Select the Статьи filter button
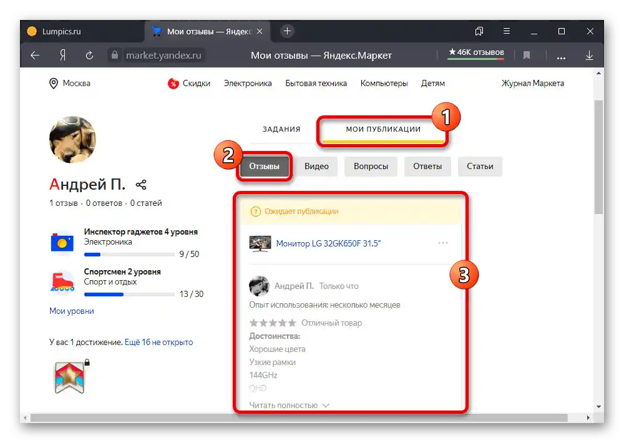This screenshot has width=624, height=443. 480,167
